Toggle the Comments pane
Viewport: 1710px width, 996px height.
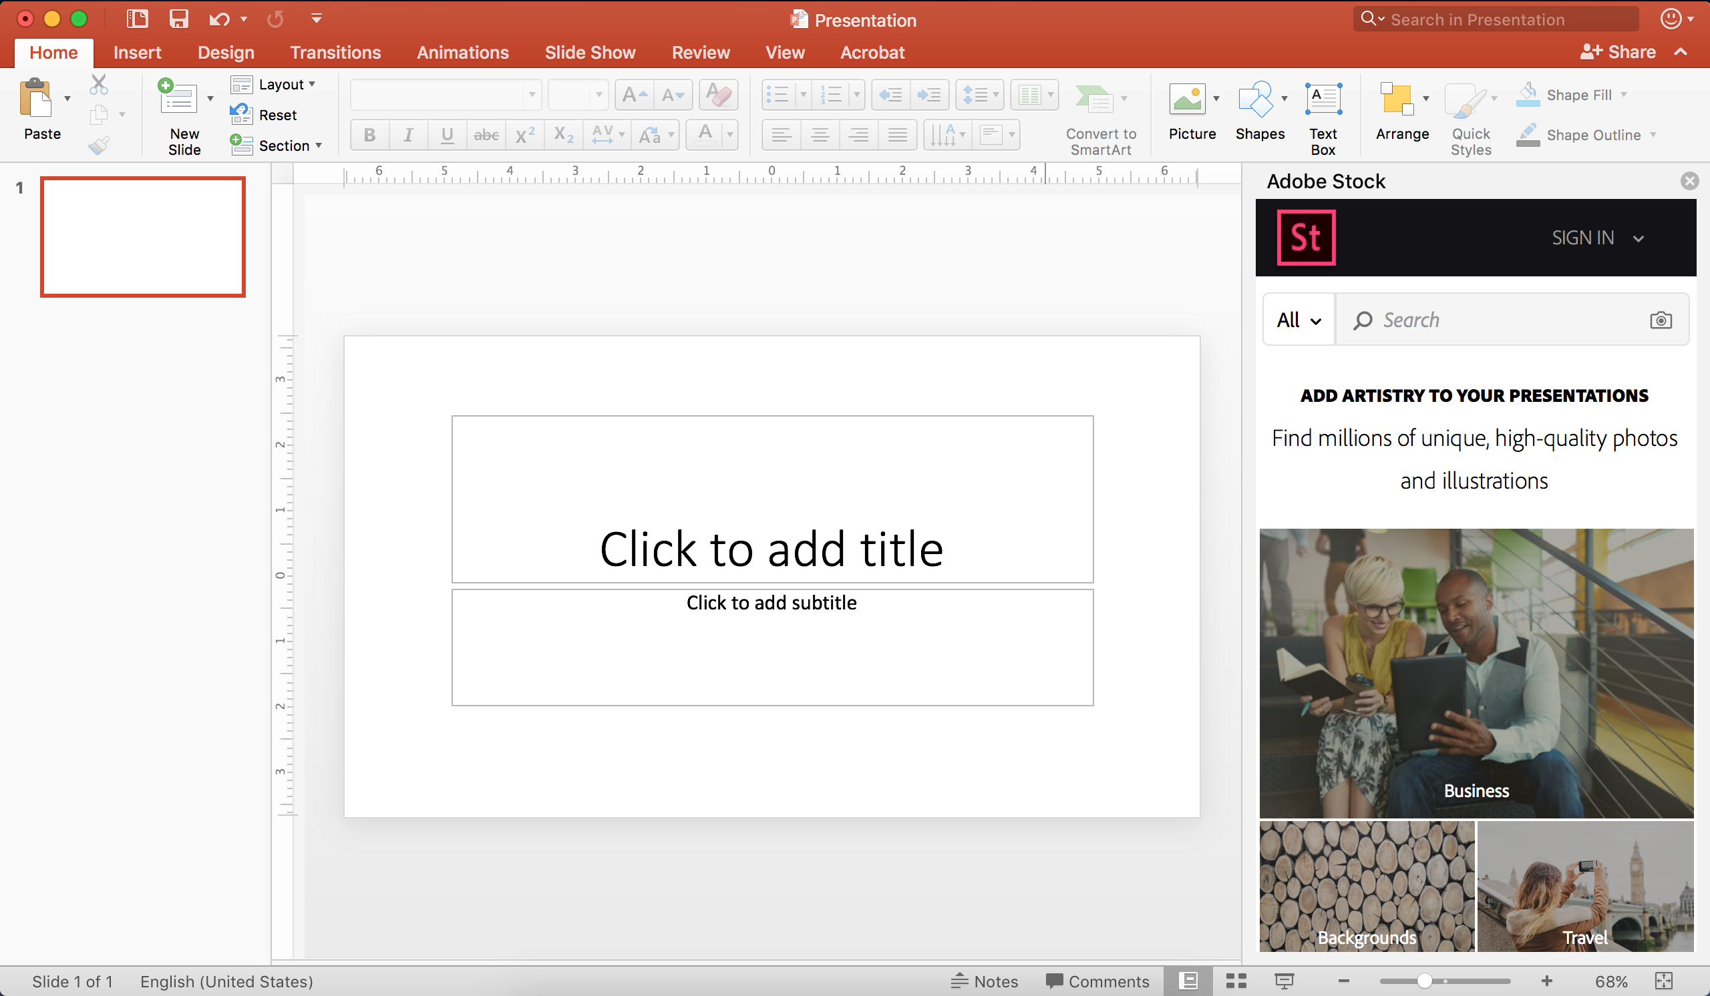point(1097,981)
